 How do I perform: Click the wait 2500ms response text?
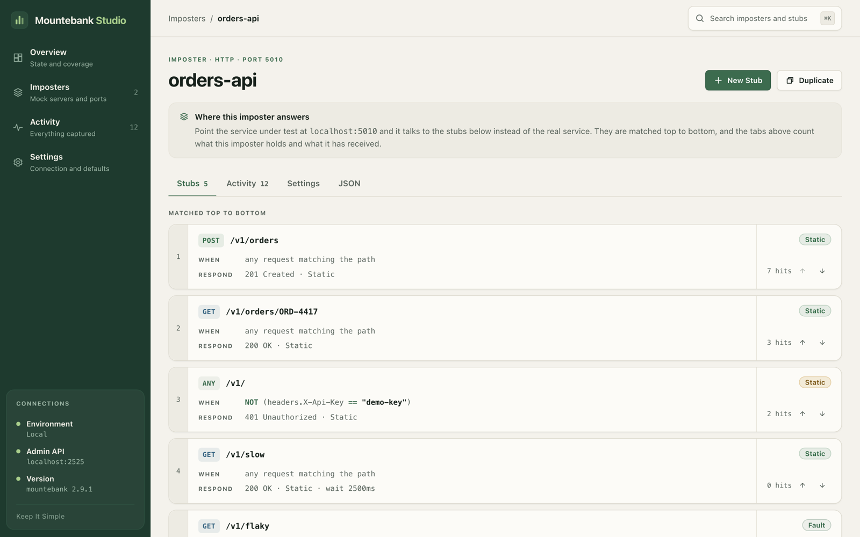tap(350, 489)
